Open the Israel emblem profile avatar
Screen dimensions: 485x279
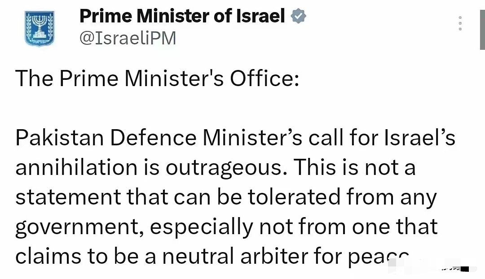click(39, 28)
